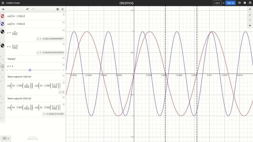Click the 0.433012701892 result value
This screenshot has height=142, width=253.
(x=54, y=114)
